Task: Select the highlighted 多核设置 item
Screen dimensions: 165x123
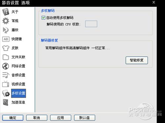Action: click(18, 93)
